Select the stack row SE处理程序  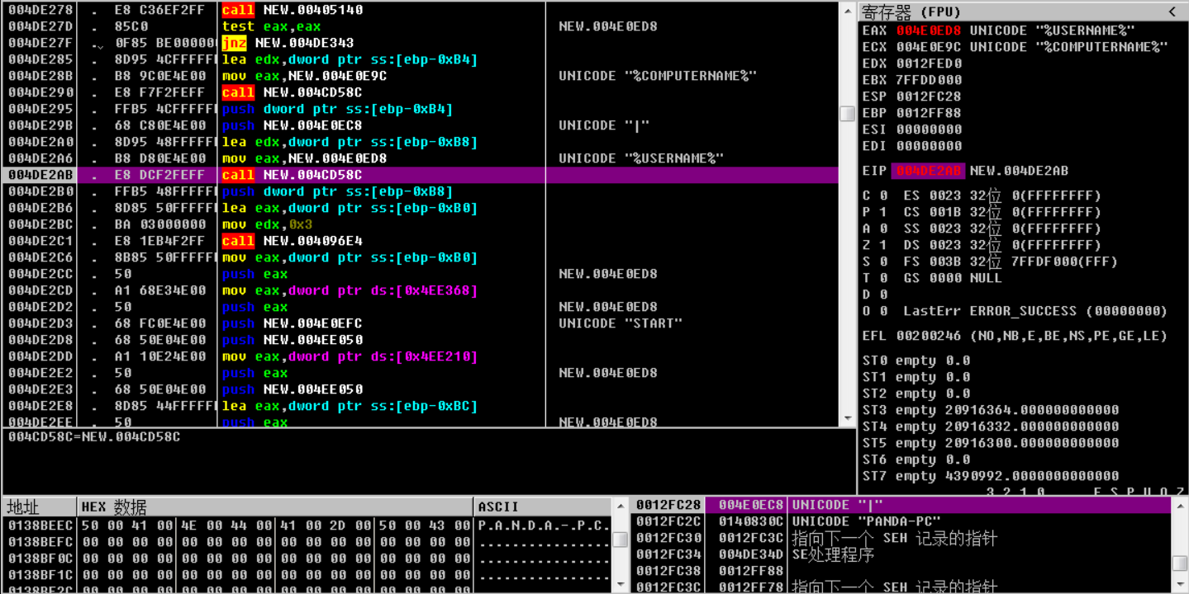tap(901, 554)
